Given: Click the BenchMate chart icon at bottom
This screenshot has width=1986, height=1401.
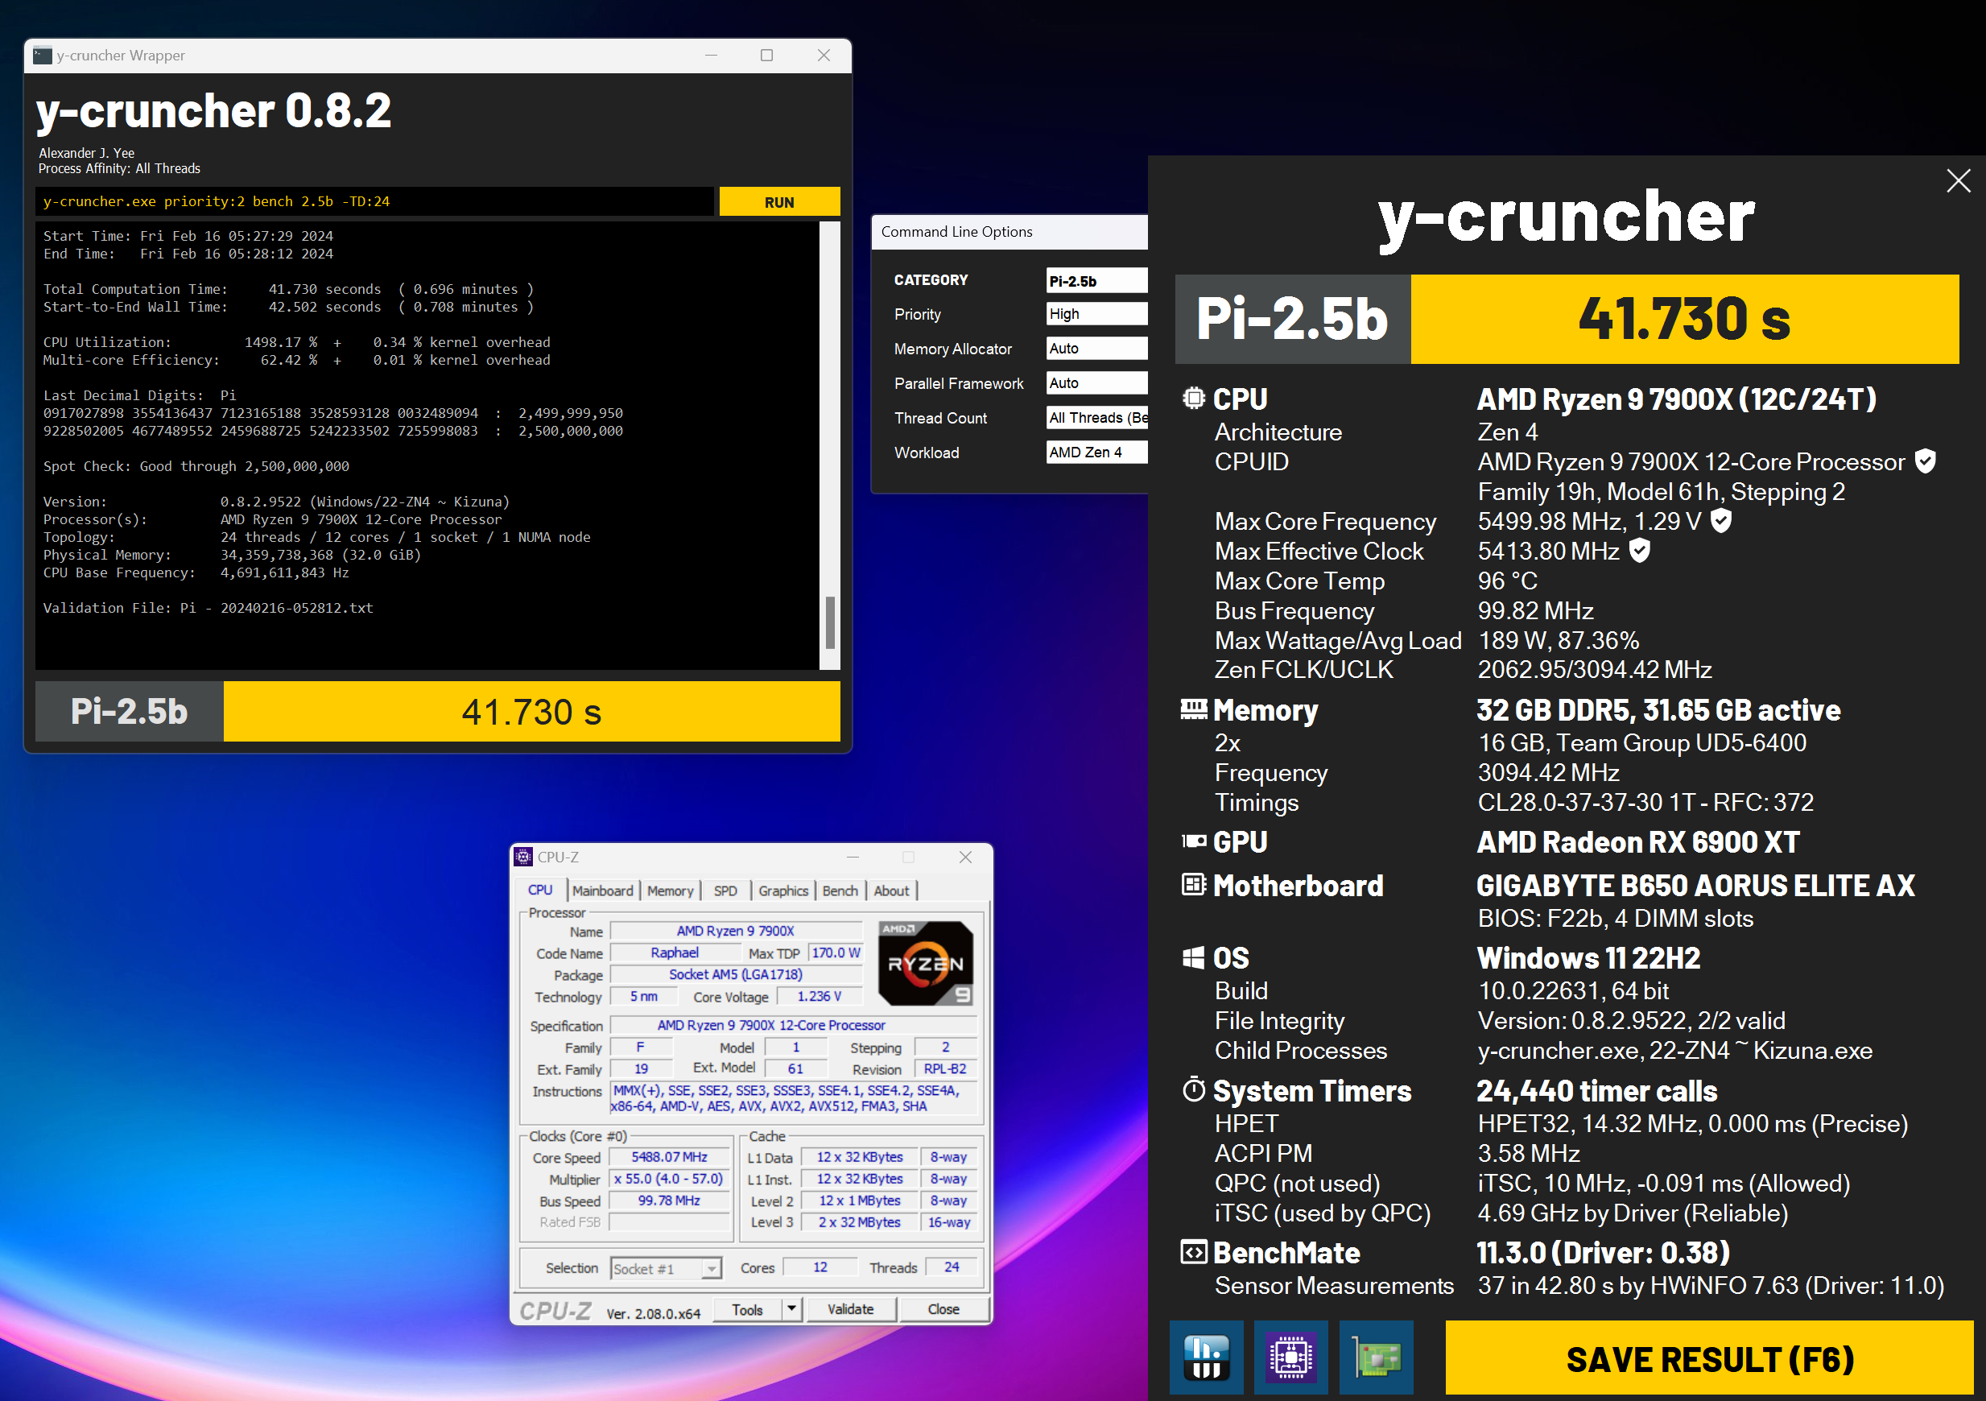Looking at the screenshot, I should click(1206, 1357).
